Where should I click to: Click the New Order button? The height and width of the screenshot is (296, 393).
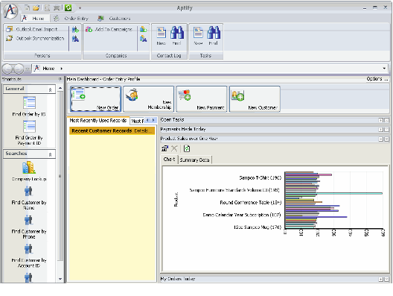click(x=96, y=99)
